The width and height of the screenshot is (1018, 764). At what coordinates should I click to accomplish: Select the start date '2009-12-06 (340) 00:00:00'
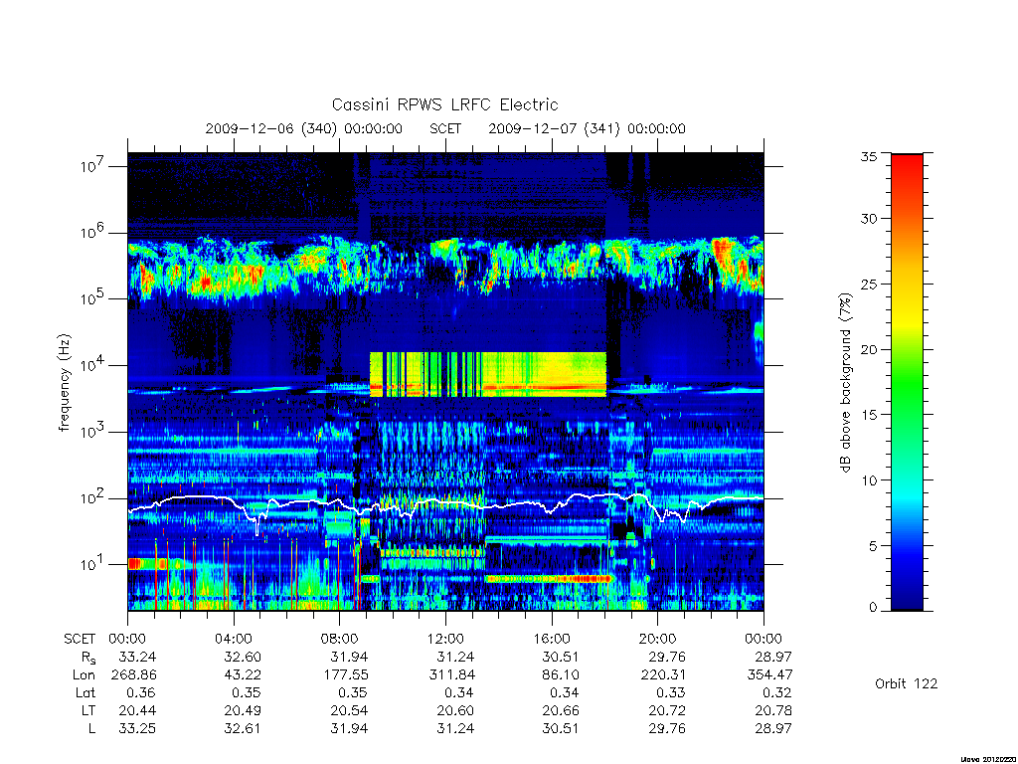tap(304, 128)
